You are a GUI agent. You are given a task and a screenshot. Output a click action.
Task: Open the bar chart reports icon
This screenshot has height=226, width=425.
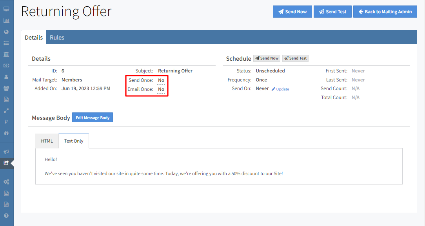[x=6, y=20]
